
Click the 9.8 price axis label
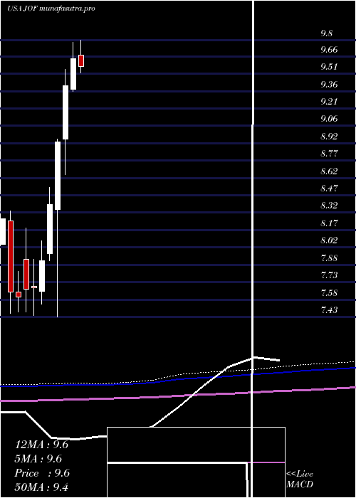tap(326, 33)
